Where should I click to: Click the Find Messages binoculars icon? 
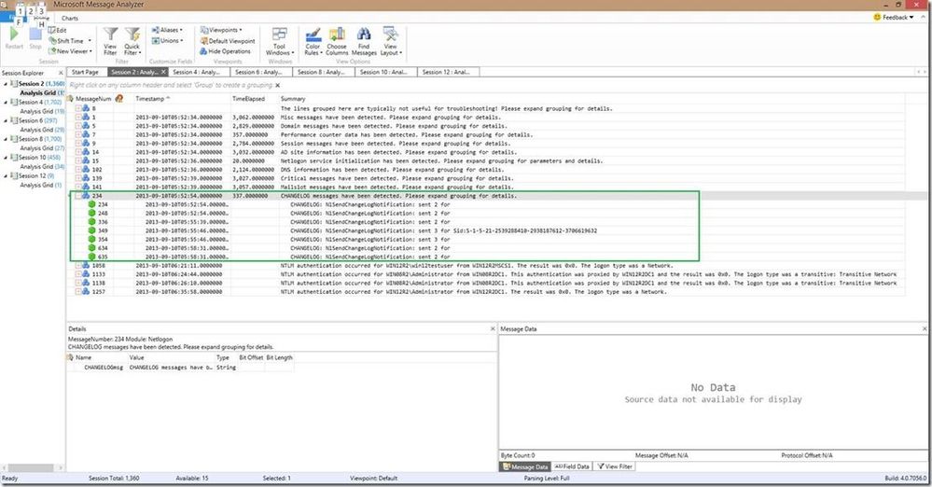tap(364, 34)
